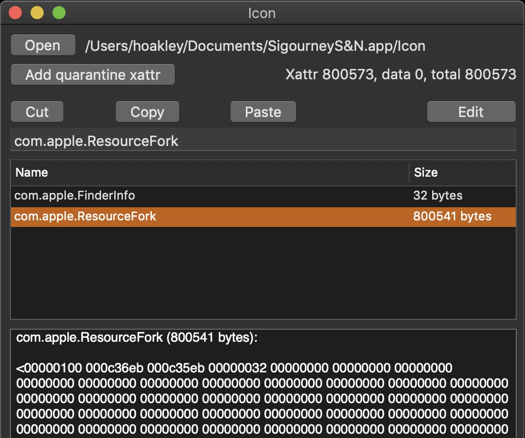Select the highlighted com.apple.ResourceFork row

263,217
